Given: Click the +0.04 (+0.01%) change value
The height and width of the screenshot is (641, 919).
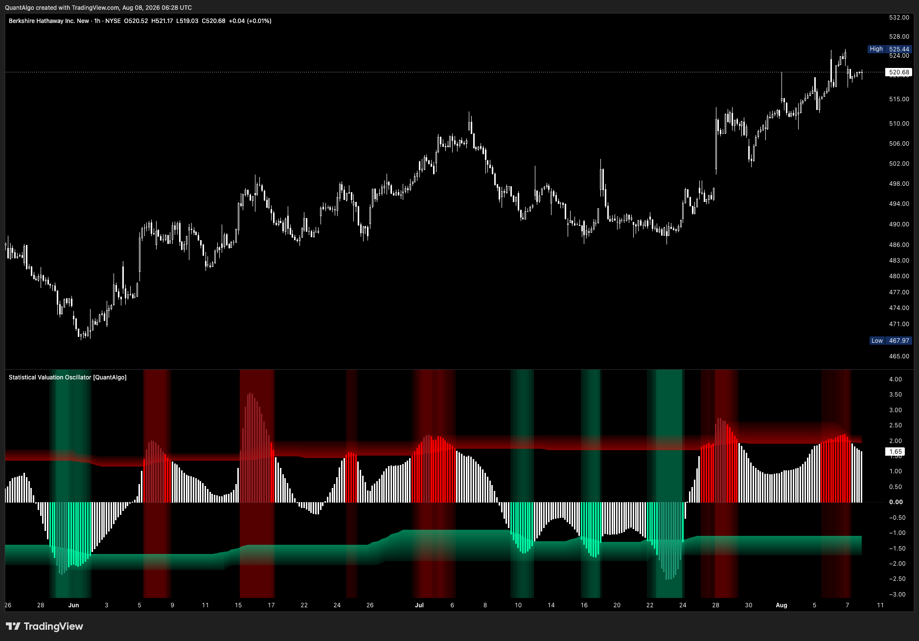Looking at the screenshot, I should (x=250, y=21).
